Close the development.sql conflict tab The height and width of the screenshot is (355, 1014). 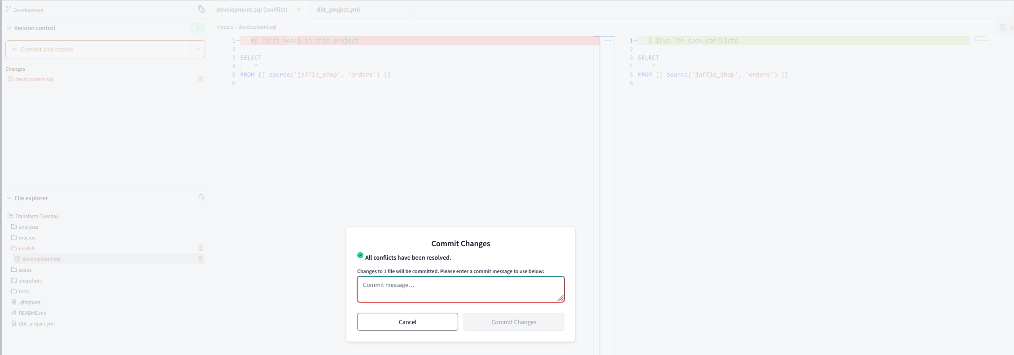point(299,9)
